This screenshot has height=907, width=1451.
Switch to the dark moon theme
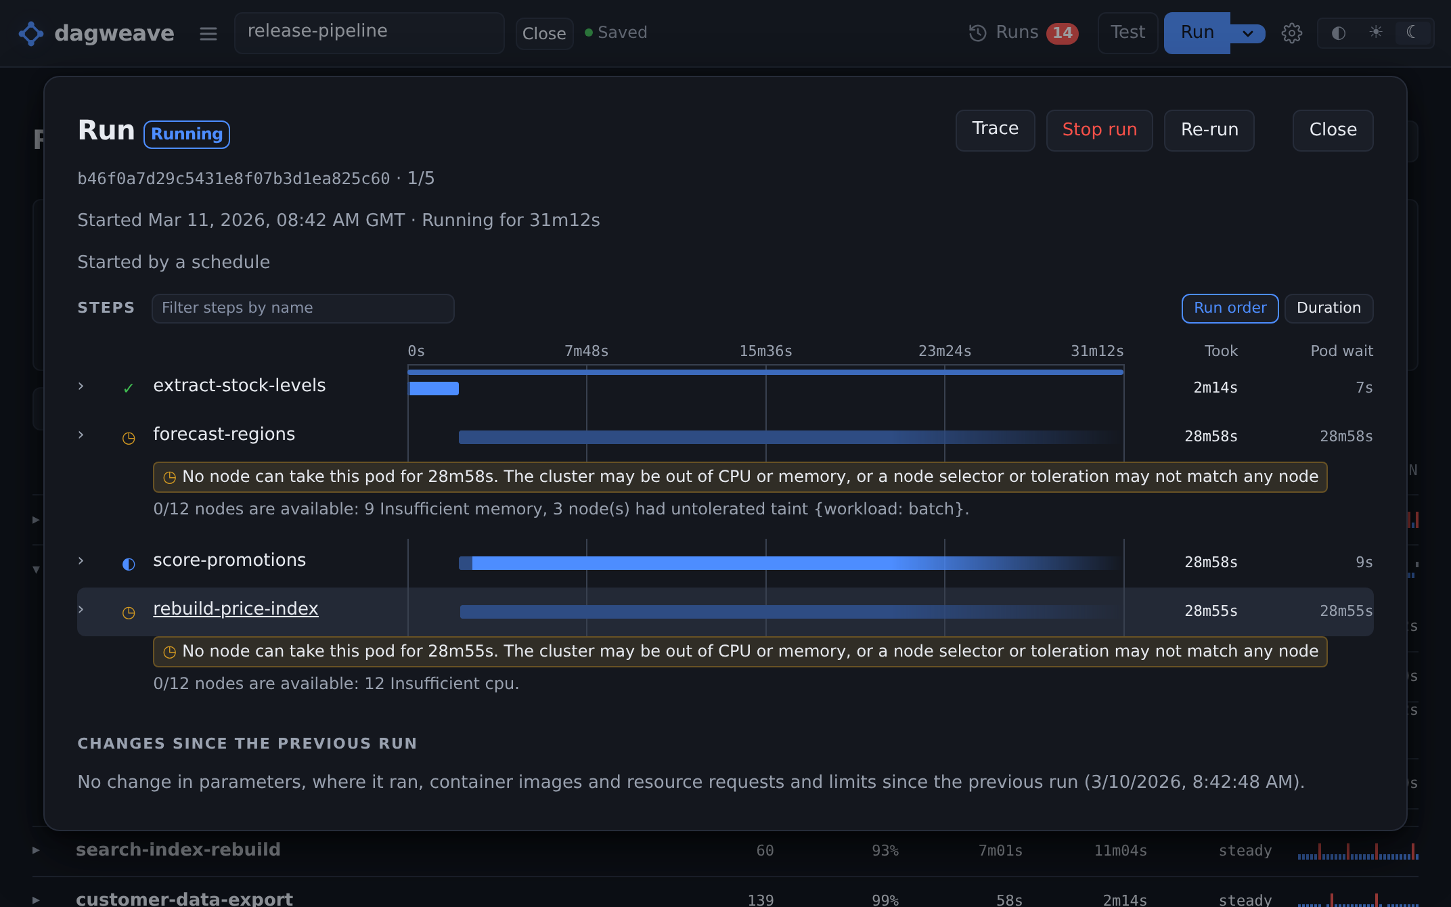tap(1412, 32)
